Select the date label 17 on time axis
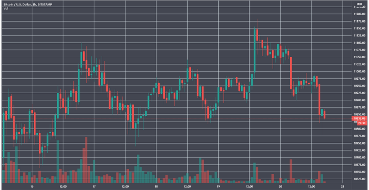 [x=94, y=186]
